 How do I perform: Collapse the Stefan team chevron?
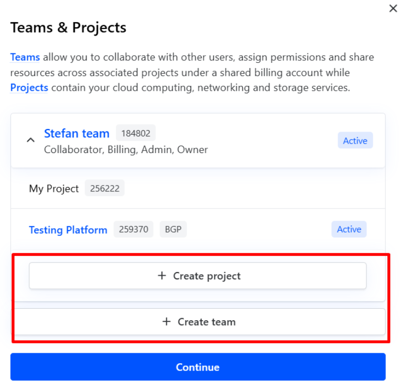coord(31,140)
